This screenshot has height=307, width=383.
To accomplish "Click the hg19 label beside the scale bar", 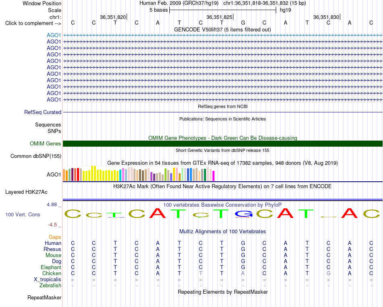I will point(285,10).
